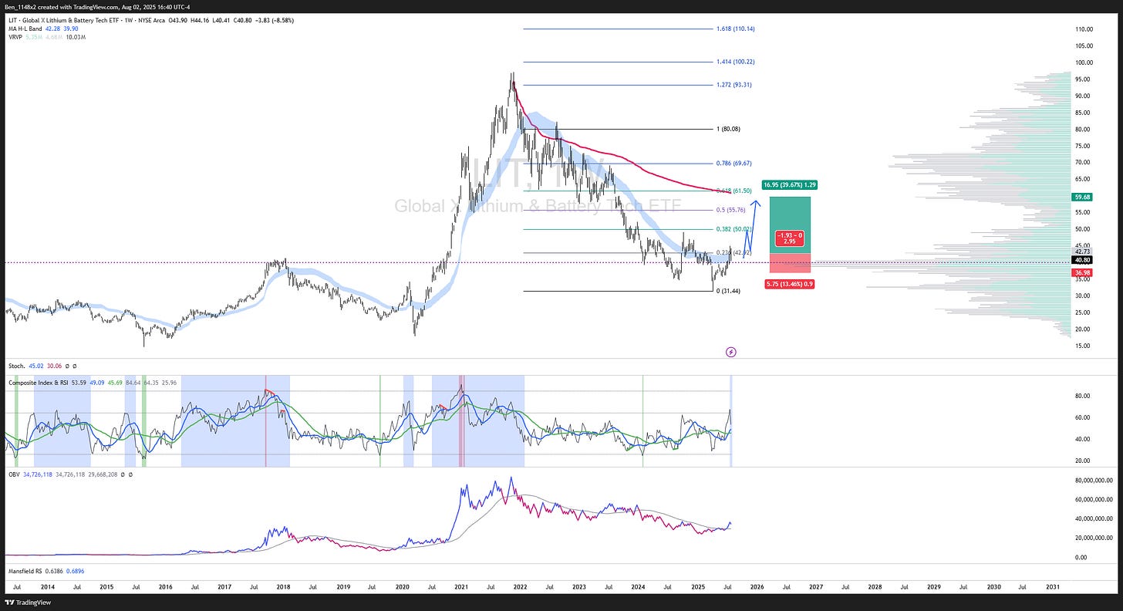Screen dimensions: 1123x611
Task: Click the 1.414 (100.22) Fibonacci label
Action: [x=734, y=62]
